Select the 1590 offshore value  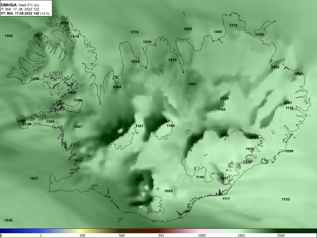(x=9, y=36)
